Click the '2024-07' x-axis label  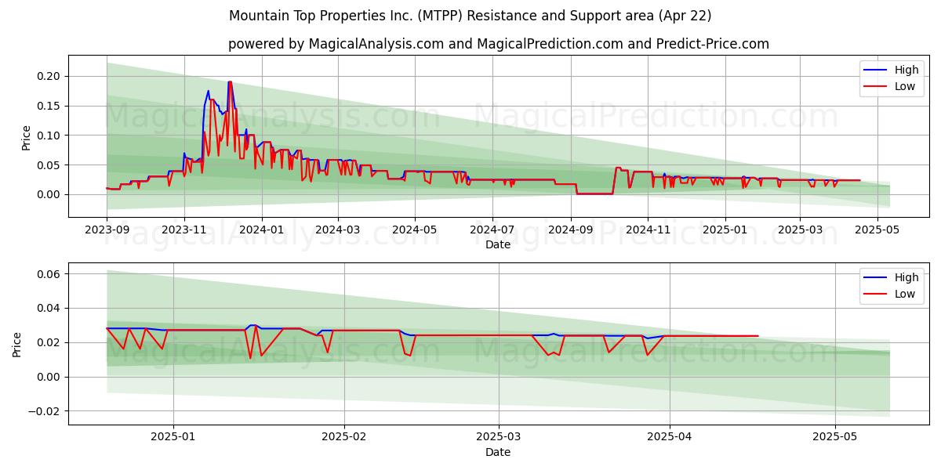[x=492, y=230]
